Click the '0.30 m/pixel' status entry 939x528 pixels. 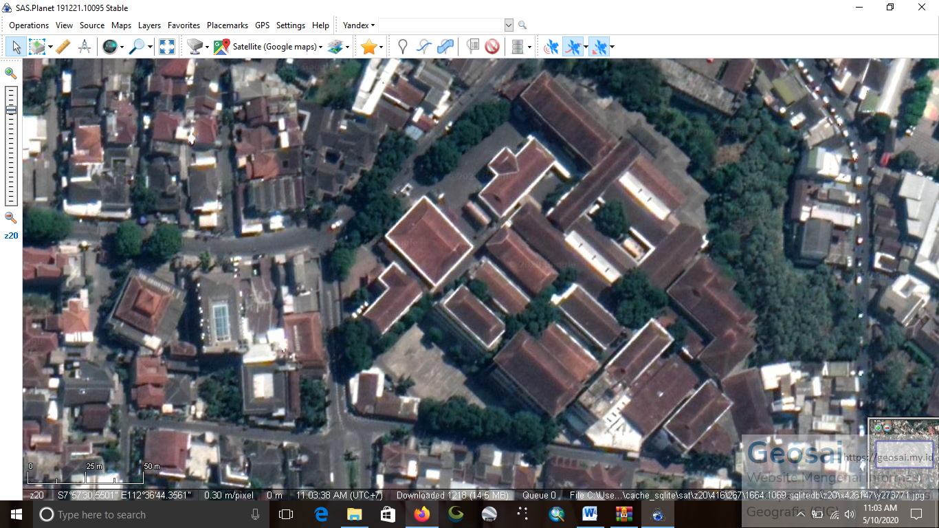pos(230,495)
